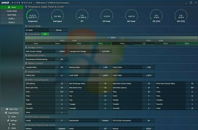Open the RttNom Disabled dropdown

(x=62, y=129)
